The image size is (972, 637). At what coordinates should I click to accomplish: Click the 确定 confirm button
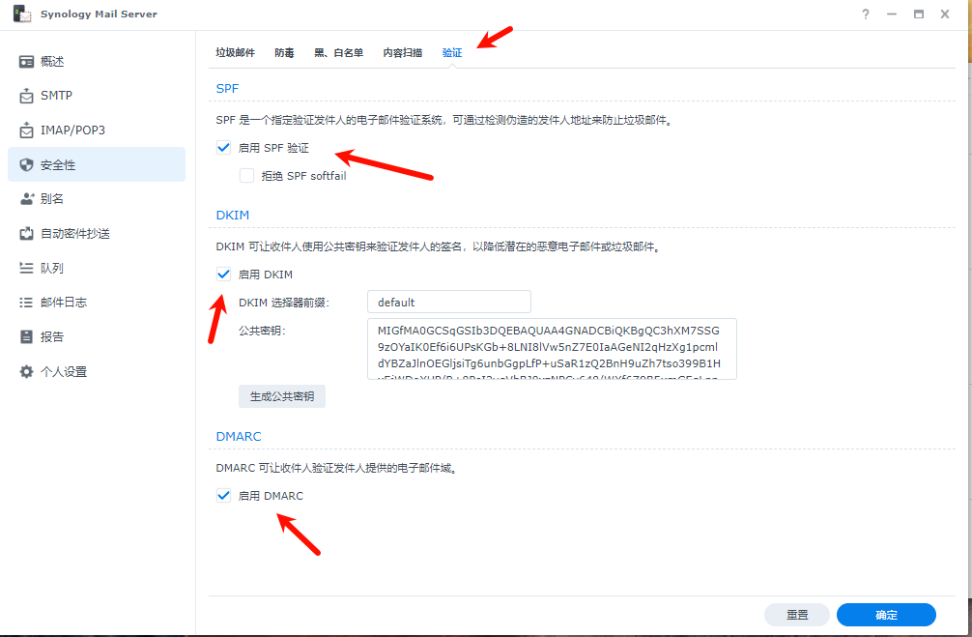click(886, 615)
